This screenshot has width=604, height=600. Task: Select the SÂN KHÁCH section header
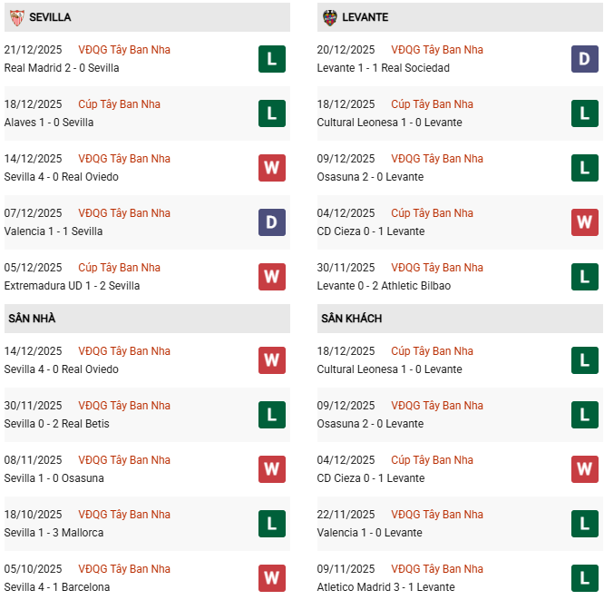tap(351, 319)
